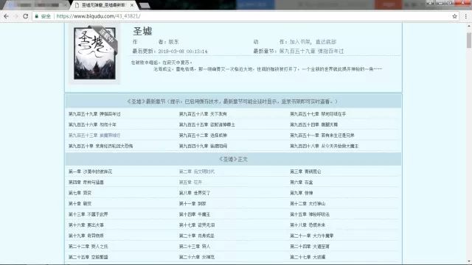Screen dimensions: 472x265
Task: Close the 圣墟 browser tab
Action: (x=132, y=5)
